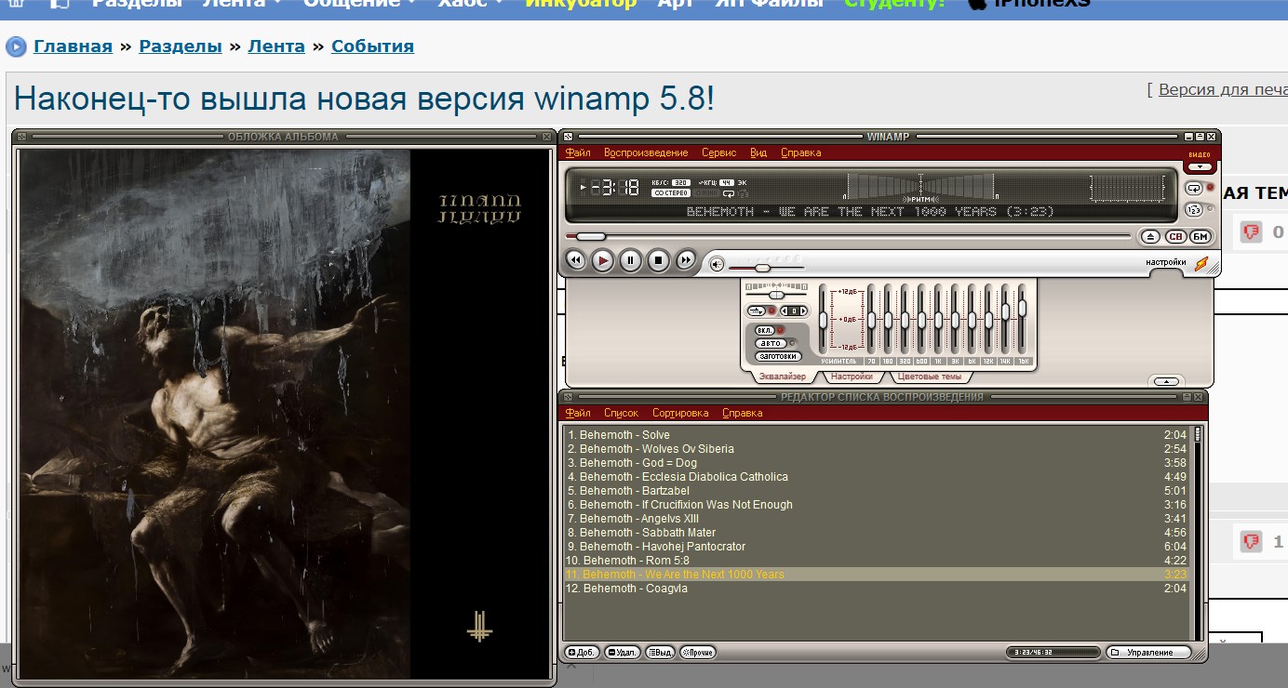The height and width of the screenshot is (688, 1288).
Task: Go to the Главная breadcrumb link
Action: [73, 46]
